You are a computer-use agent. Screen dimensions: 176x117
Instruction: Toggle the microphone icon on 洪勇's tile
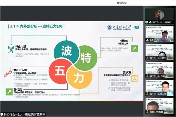(x=147, y=40)
